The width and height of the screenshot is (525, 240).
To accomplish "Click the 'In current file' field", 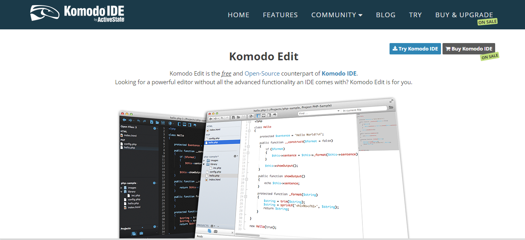I will (363, 110).
